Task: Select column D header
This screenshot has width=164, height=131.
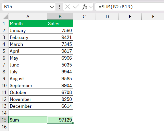Action: (107, 17)
